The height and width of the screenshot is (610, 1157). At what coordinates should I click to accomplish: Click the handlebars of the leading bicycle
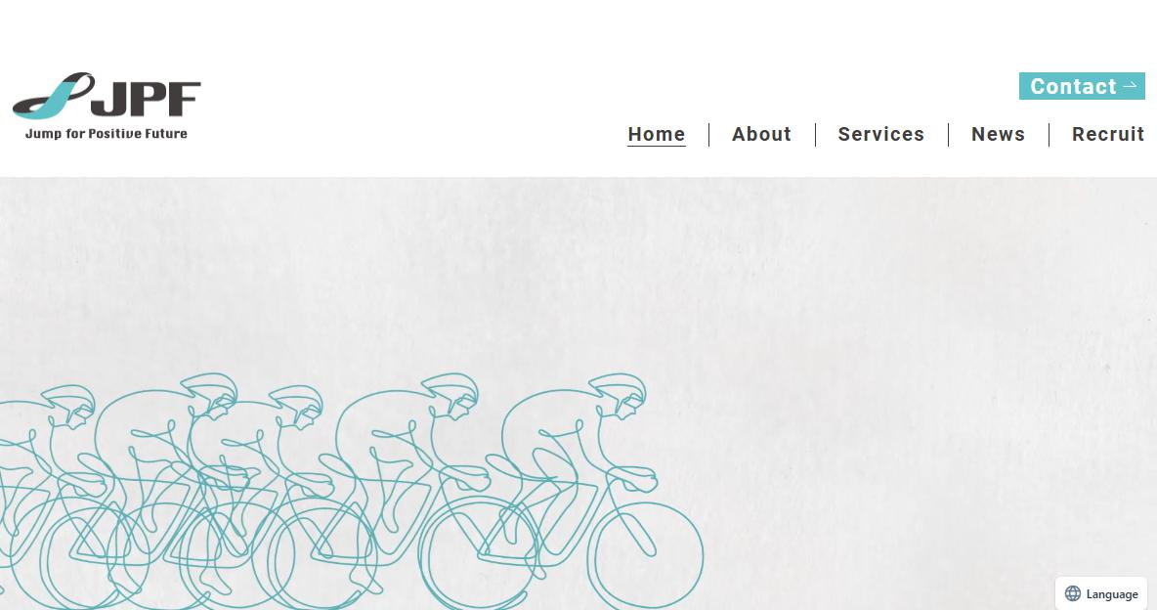coord(633,480)
